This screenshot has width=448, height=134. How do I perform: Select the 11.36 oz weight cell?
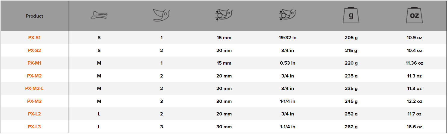click(x=414, y=63)
